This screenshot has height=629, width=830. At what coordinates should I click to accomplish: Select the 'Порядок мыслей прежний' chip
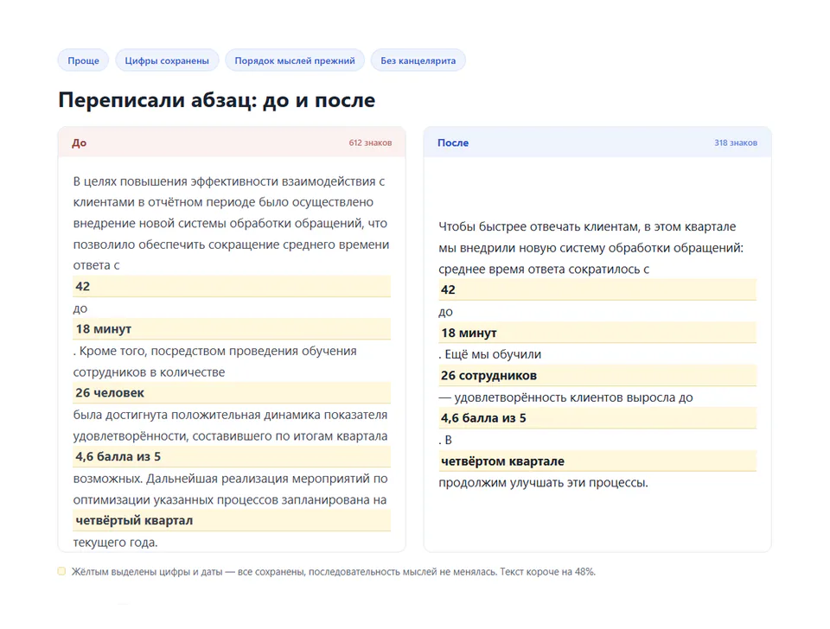[x=295, y=60]
